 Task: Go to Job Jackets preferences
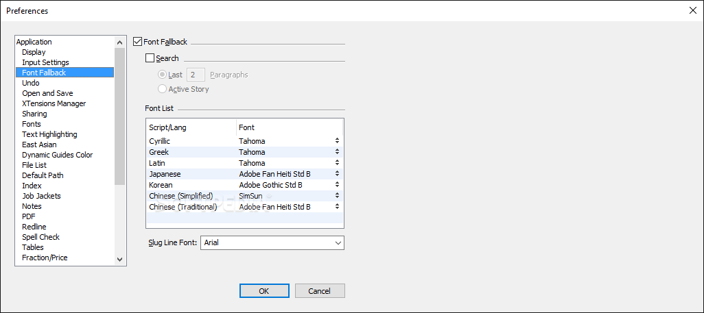click(41, 195)
